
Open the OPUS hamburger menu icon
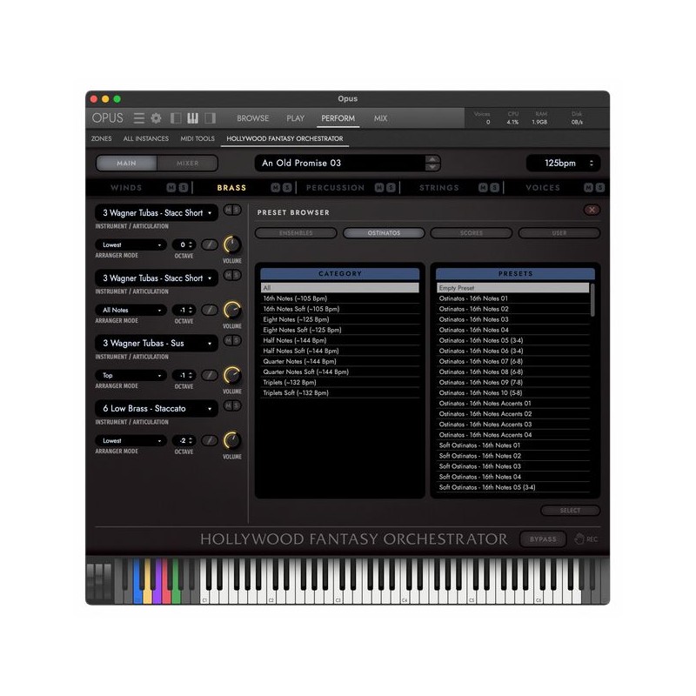pos(139,117)
